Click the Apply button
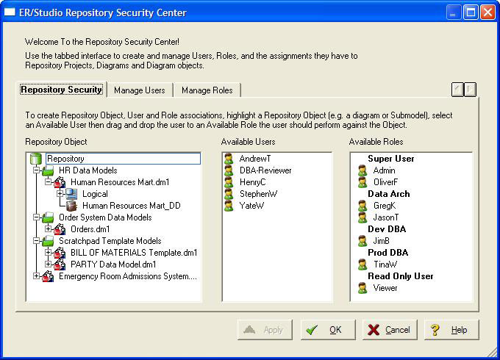This screenshot has height=360, width=500. 265,330
